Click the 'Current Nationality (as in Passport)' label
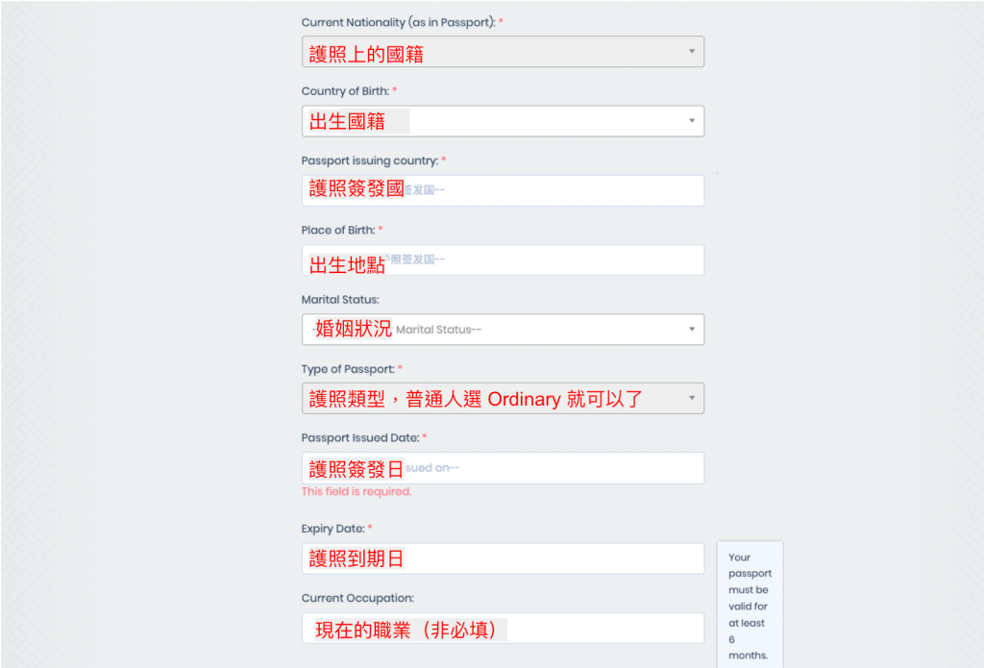This screenshot has width=984, height=668. 398,22
